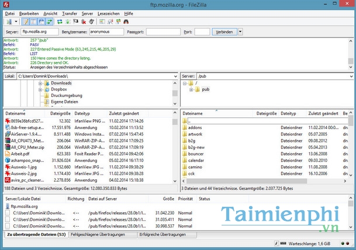
Task: Open the Site Manager icon
Action: pos(9,22)
